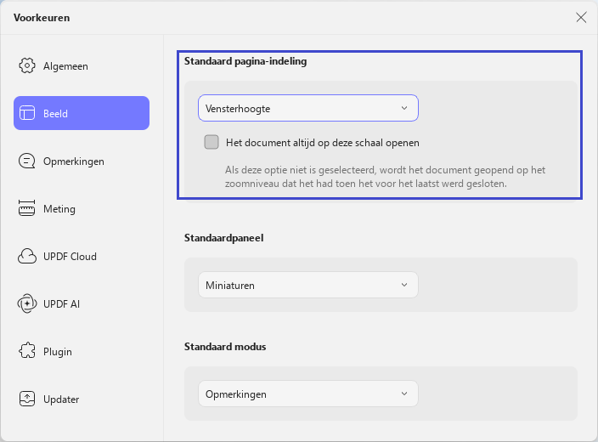
Task: Click the Algemeen gear icon
Action: (x=27, y=65)
